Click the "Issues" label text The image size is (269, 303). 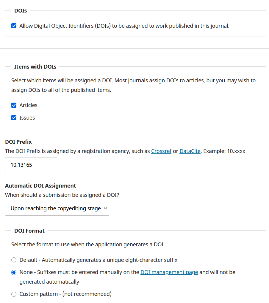pos(27,118)
